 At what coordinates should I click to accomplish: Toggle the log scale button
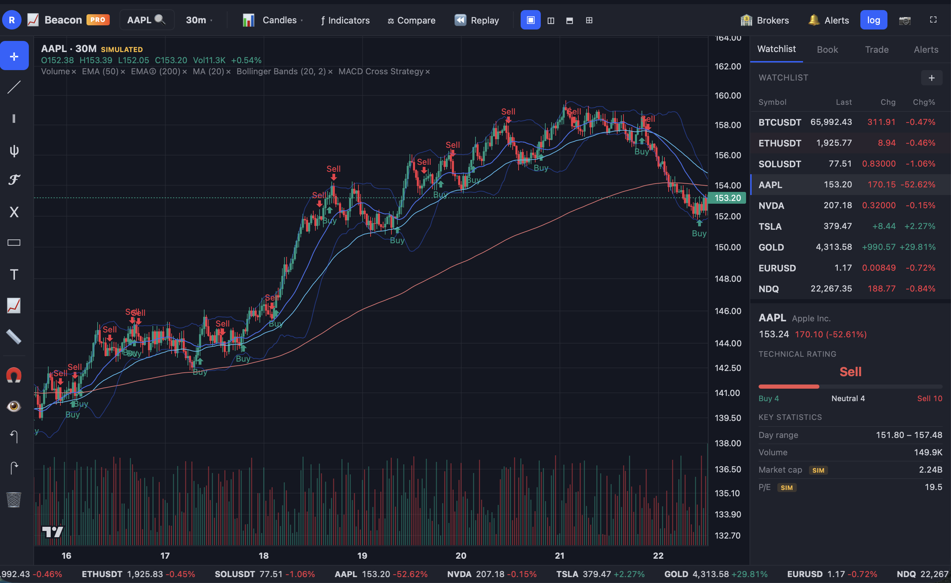point(874,20)
